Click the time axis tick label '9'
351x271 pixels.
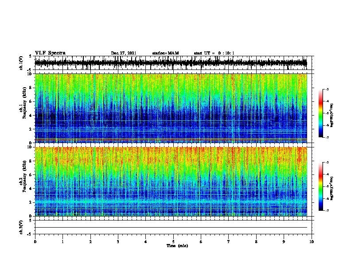(x=284, y=241)
